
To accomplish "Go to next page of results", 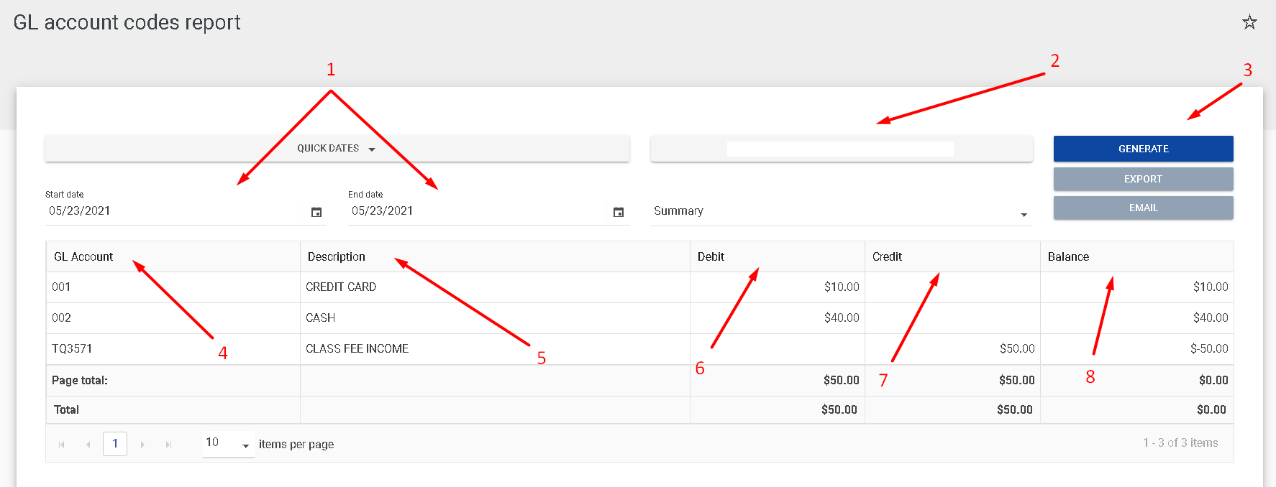I will 142,445.
